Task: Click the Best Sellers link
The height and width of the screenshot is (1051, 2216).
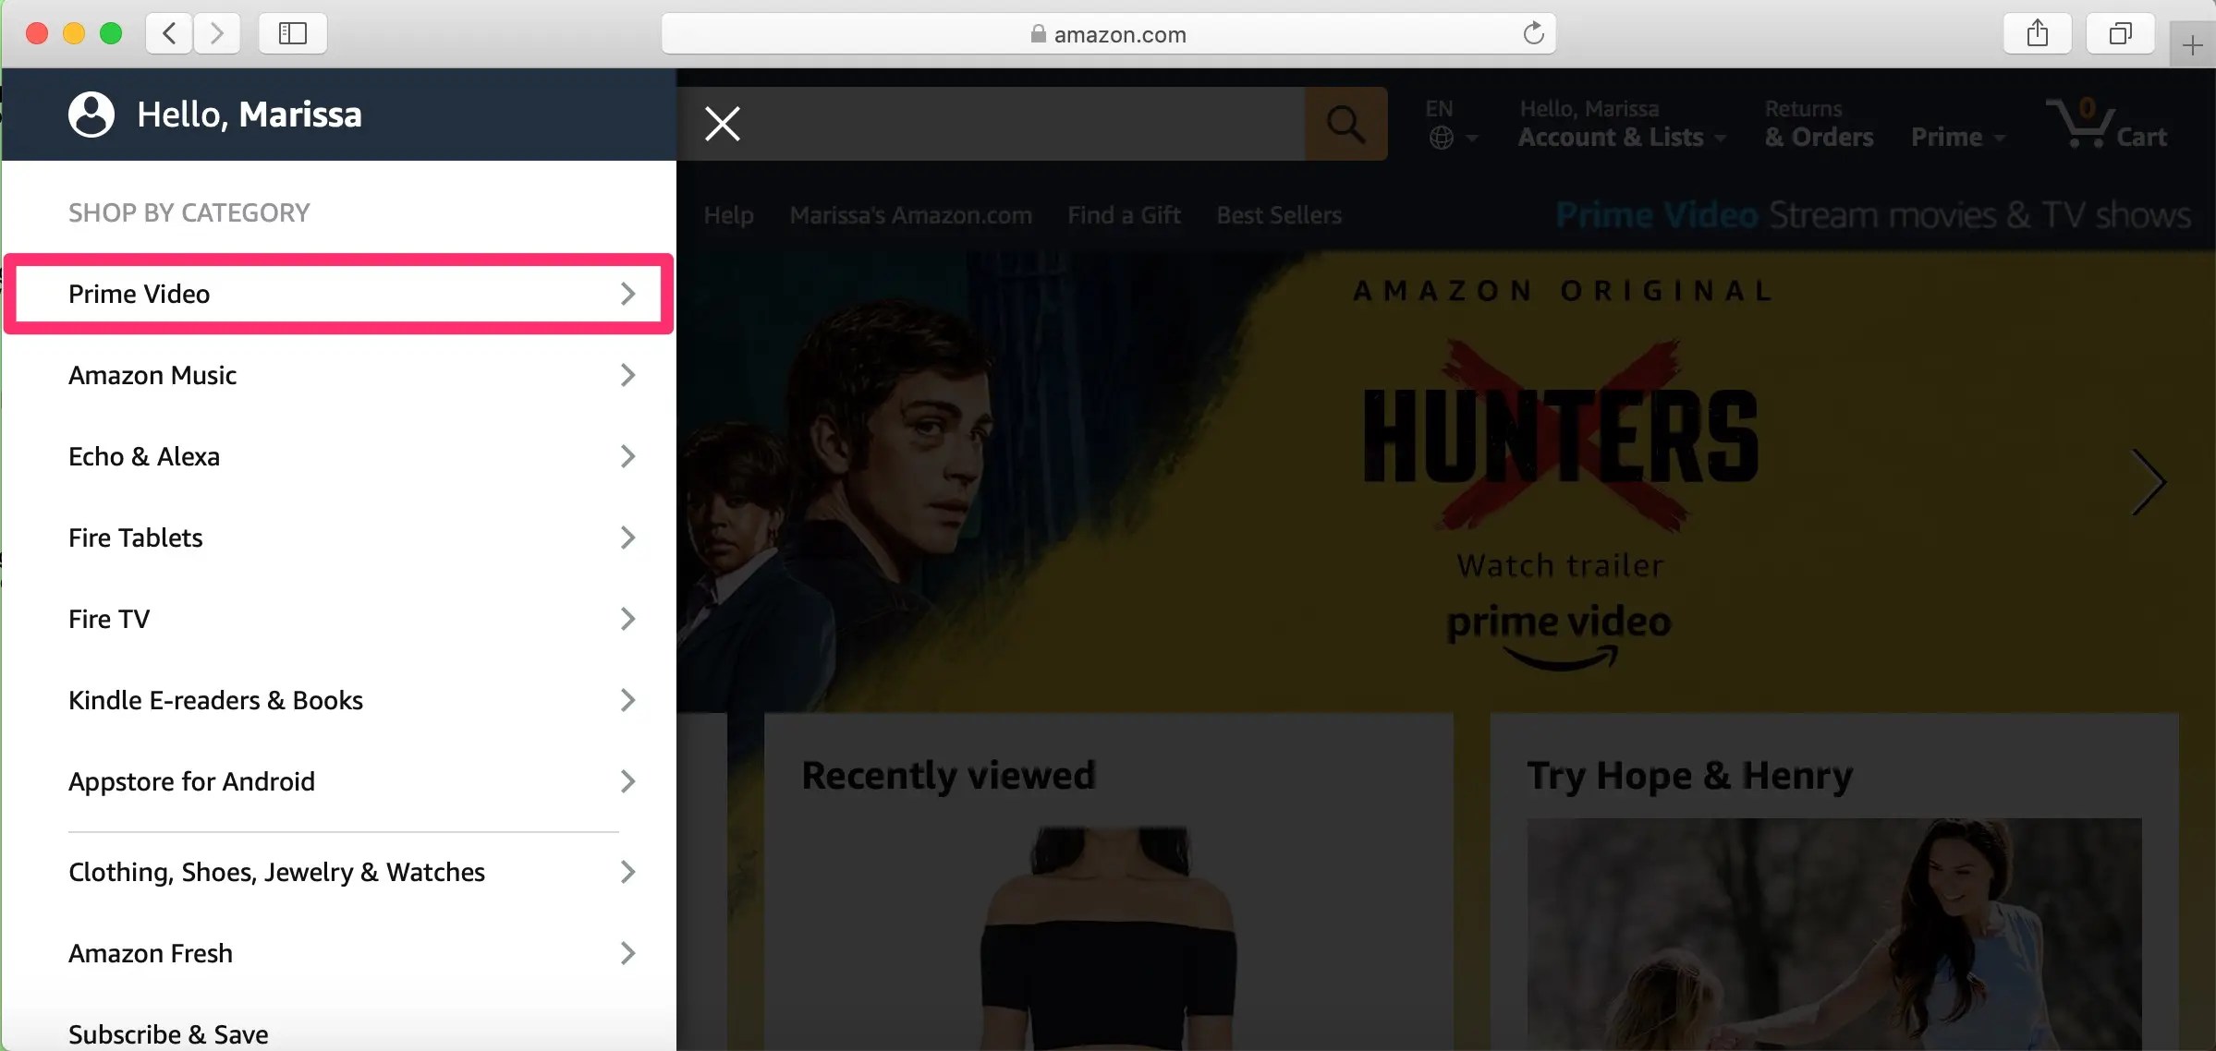Action: point(1279,214)
